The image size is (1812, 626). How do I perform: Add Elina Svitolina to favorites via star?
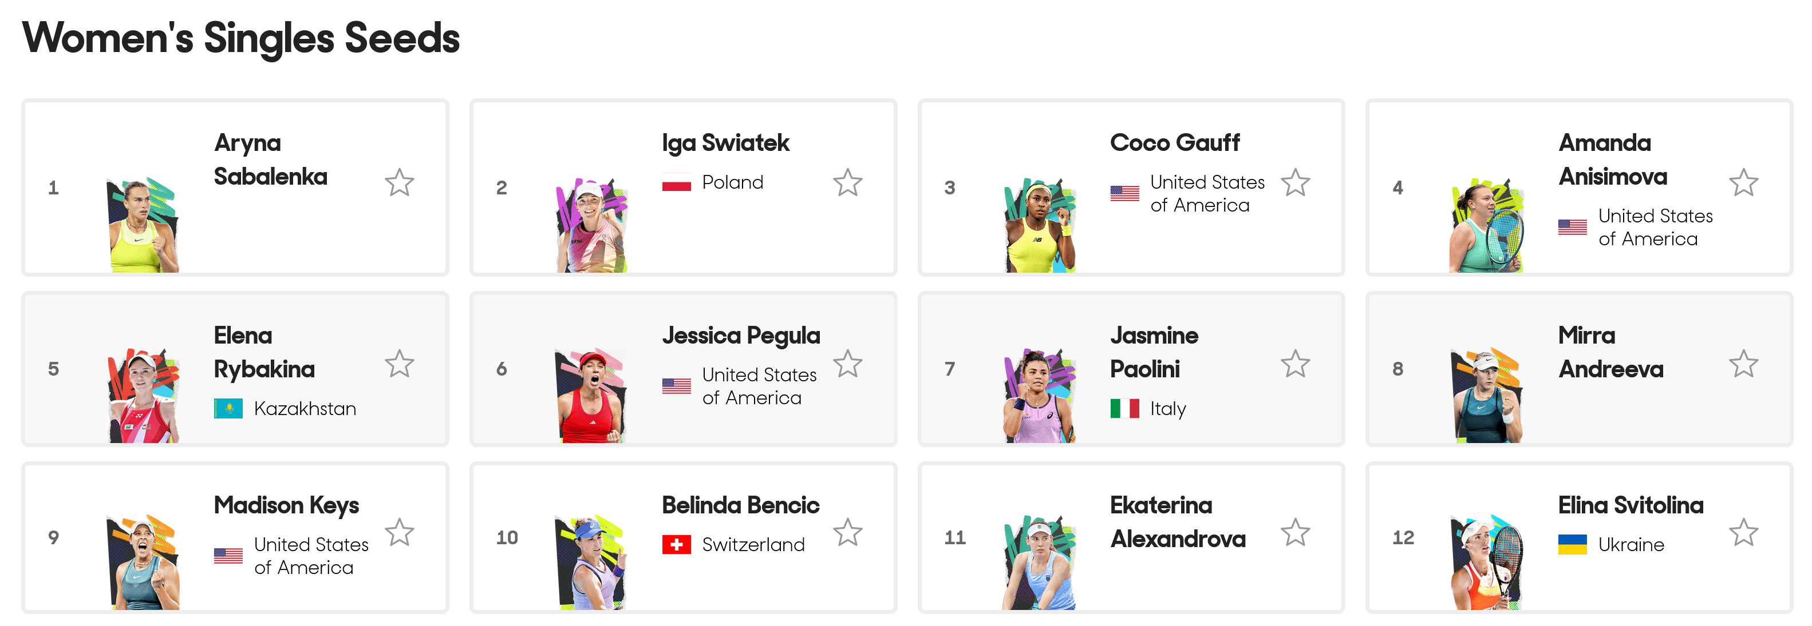[x=1744, y=533]
